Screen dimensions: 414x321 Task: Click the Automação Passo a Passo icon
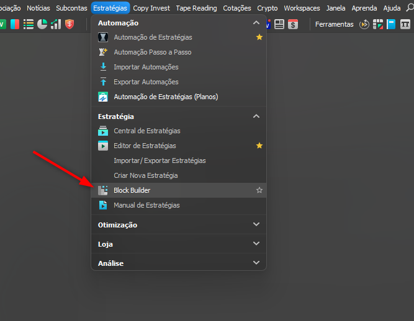(x=103, y=52)
